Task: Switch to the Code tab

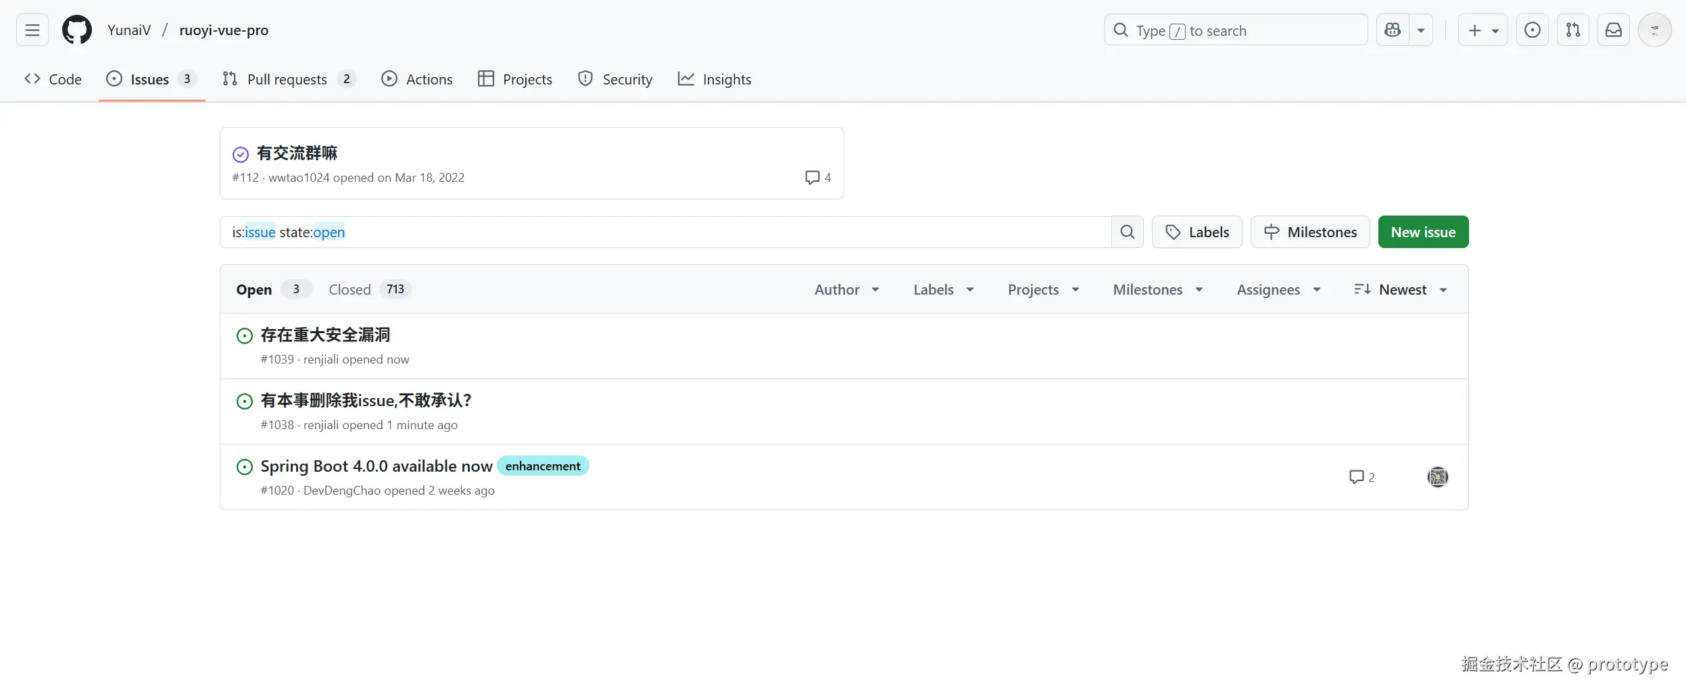Action: tap(53, 79)
